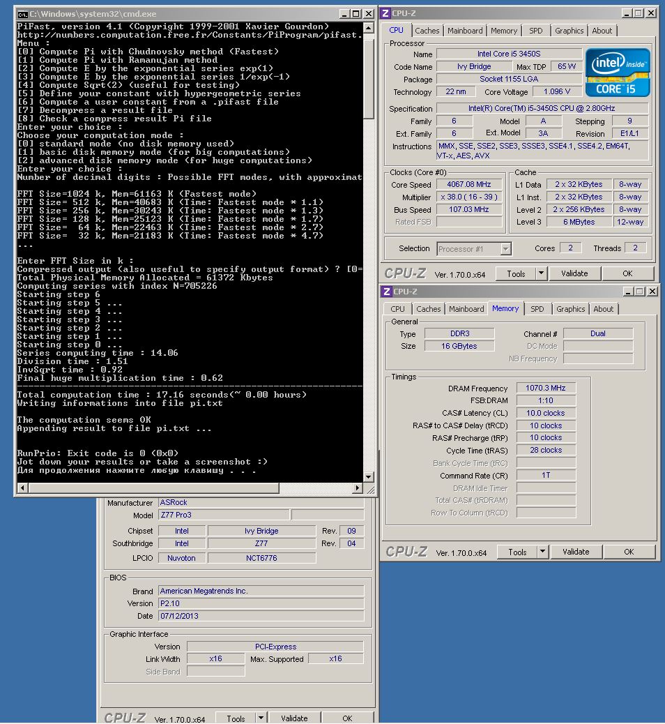Click Tools button in top CPU-Z window
665x724 pixels.
[x=516, y=274]
